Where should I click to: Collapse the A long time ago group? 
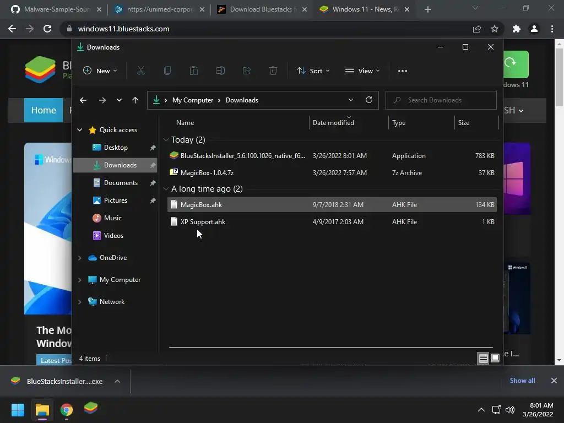[166, 189]
